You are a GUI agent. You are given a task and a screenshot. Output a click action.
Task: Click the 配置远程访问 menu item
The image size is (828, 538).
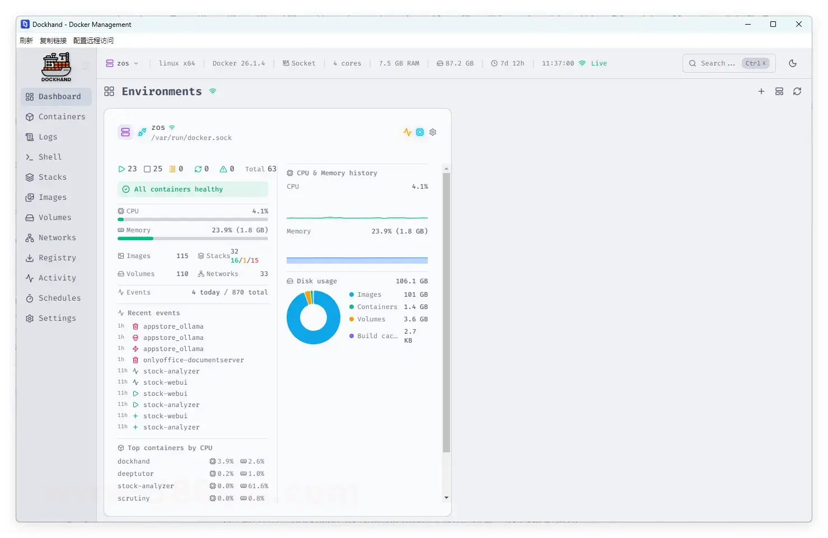[x=93, y=40]
